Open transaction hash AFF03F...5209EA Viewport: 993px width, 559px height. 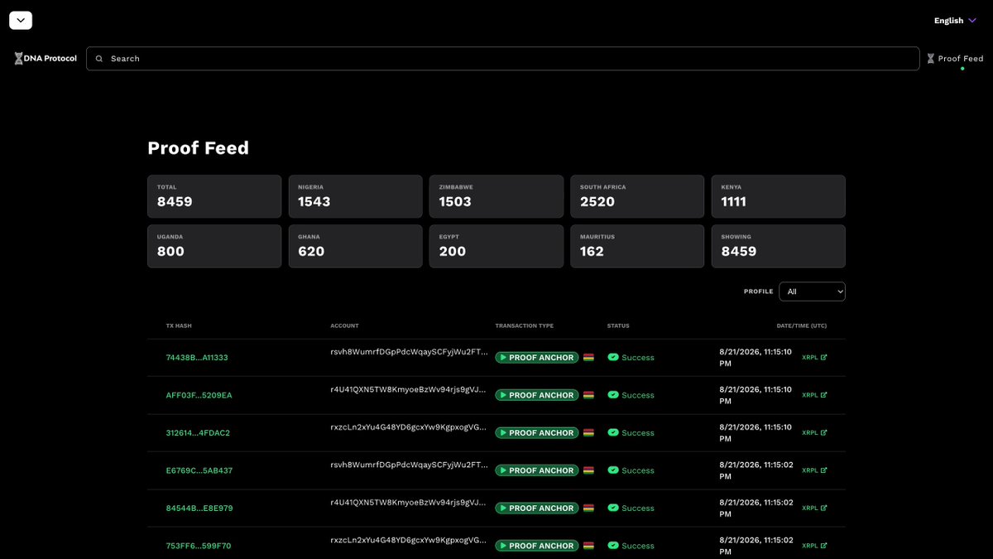point(199,395)
